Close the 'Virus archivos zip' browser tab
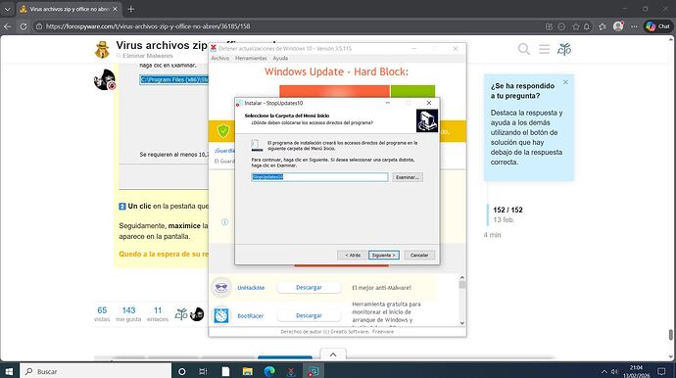 [115, 9]
